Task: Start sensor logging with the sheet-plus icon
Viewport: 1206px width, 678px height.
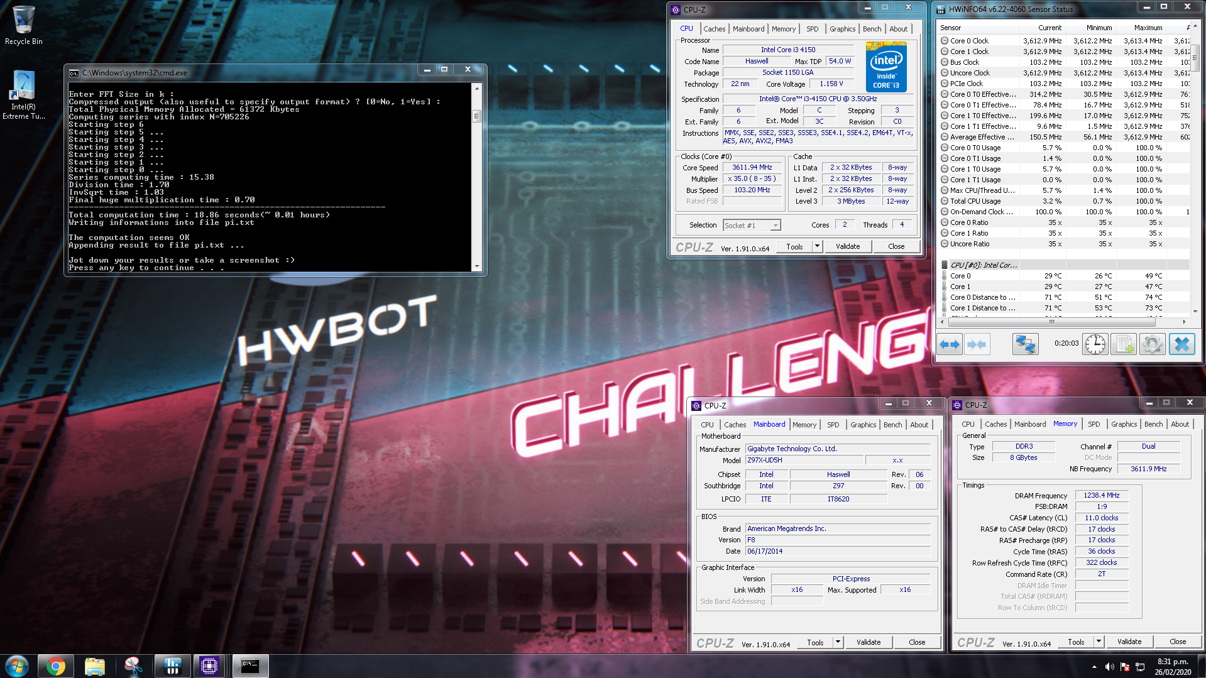Action: click(x=1123, y=344)
